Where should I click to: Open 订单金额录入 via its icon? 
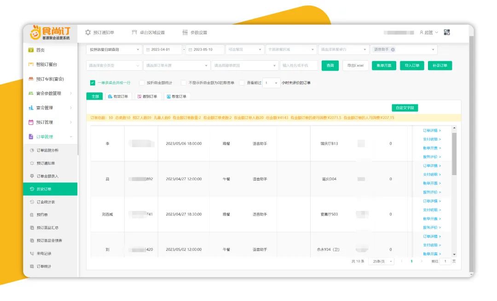click(32, 176)
